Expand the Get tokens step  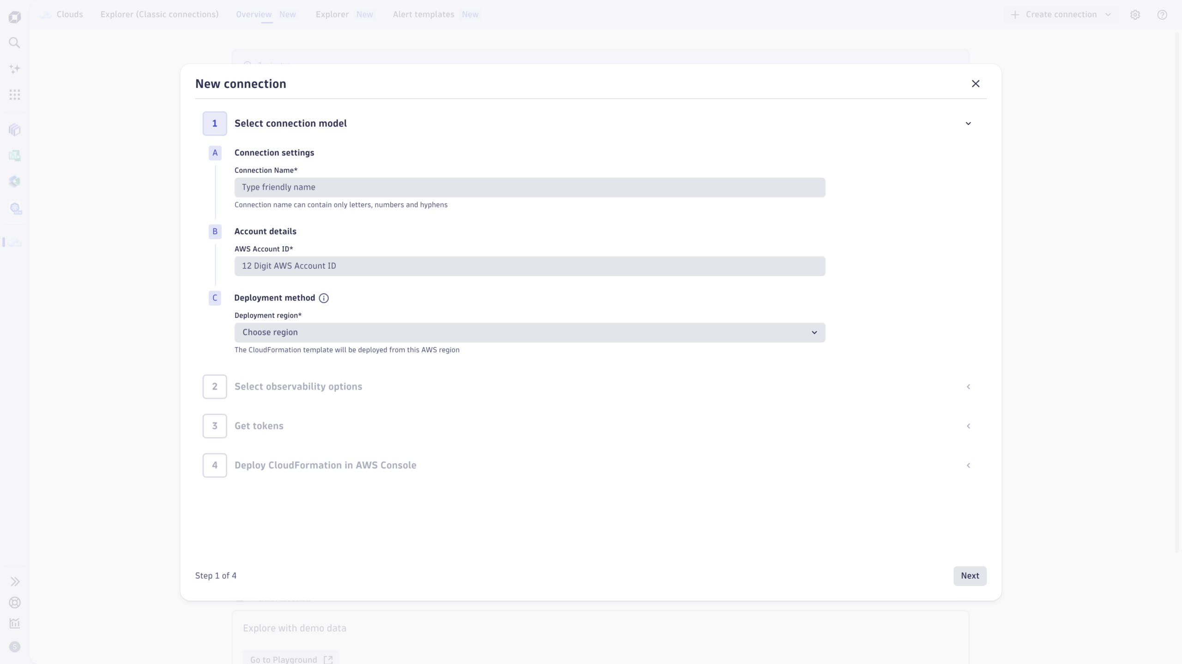968,426
